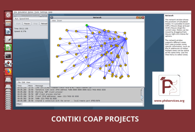Open the Mote output window's system menu icon
Image resolution: width=195 pixels, height=132 pixels.
[18, 79]
